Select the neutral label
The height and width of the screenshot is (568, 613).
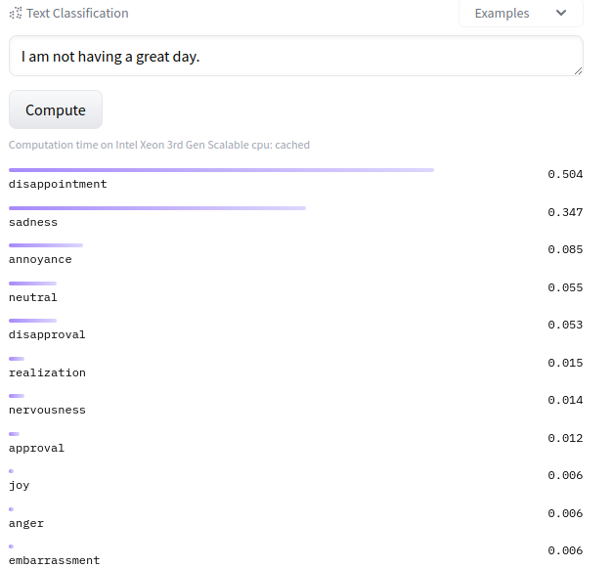pos(33,297)
